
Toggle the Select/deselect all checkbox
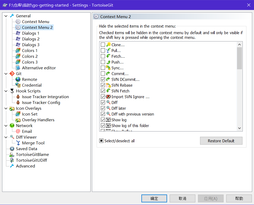coord(101,141)
